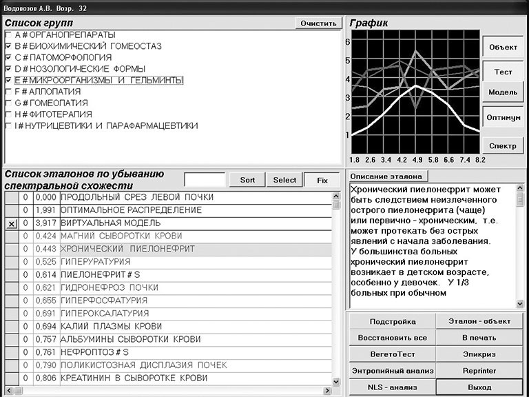Click the Очистить button

319,23
